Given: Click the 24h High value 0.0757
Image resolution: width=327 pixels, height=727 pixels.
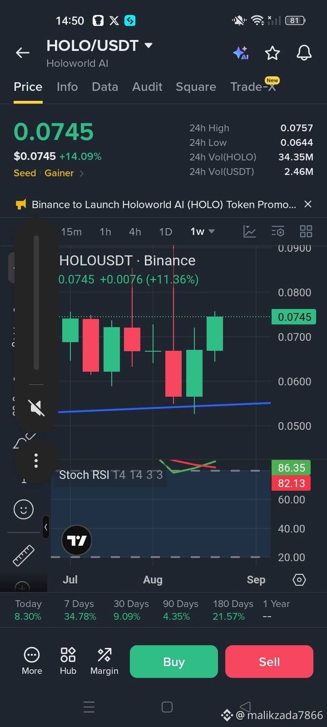Looking at the screenshot, I should tap(297, 128).
